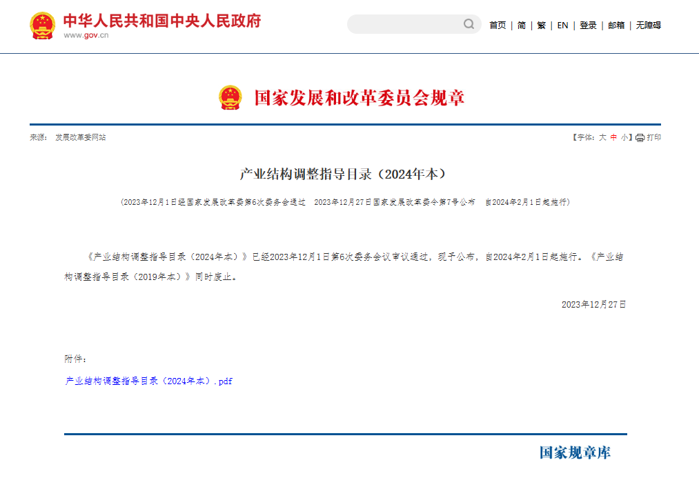Click the national emblem logo at top-left
Screen dimensions: 699x478
42,26
